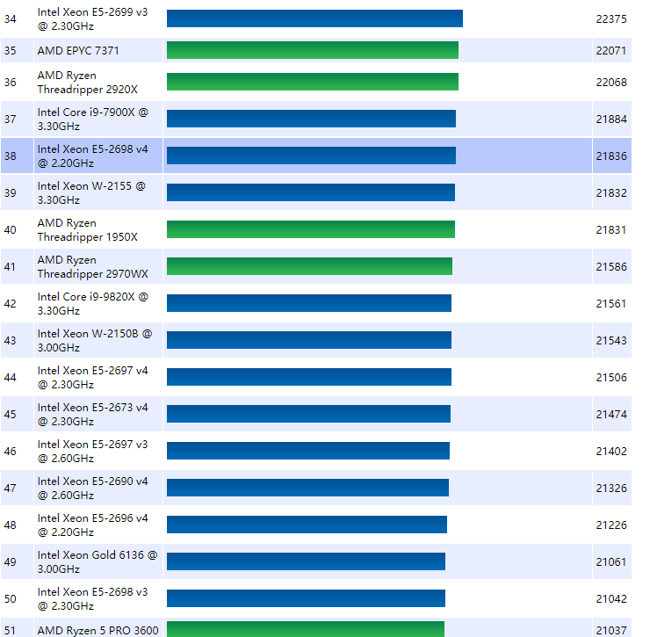Open AMD Ryzen 5 PRO 3600 entry
650x637 pixels.
pyautogui.click(x=98, y=629)
